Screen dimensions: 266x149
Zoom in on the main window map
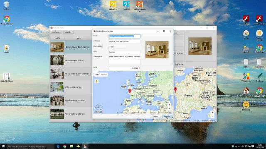[x=212, y=112]
